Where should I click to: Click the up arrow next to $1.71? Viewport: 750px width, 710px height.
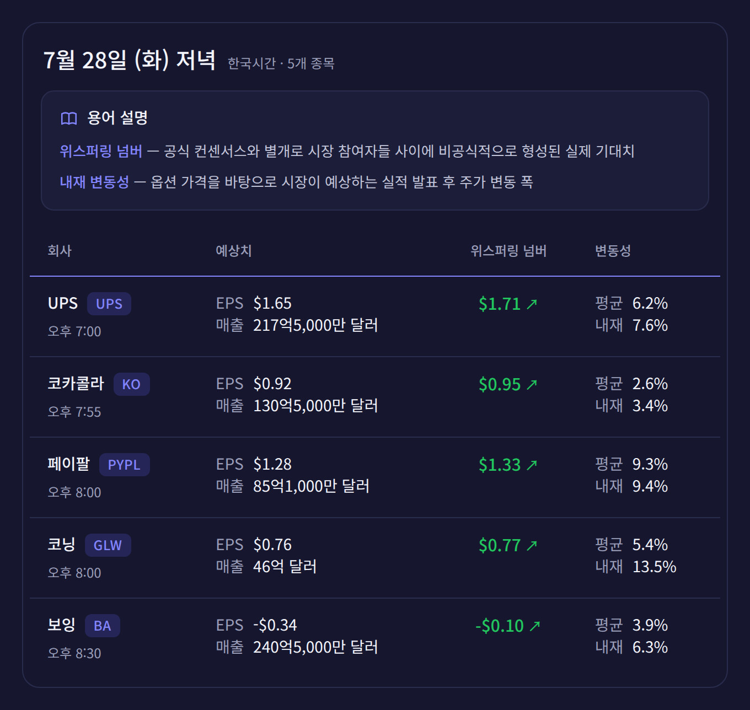point(532,304)
